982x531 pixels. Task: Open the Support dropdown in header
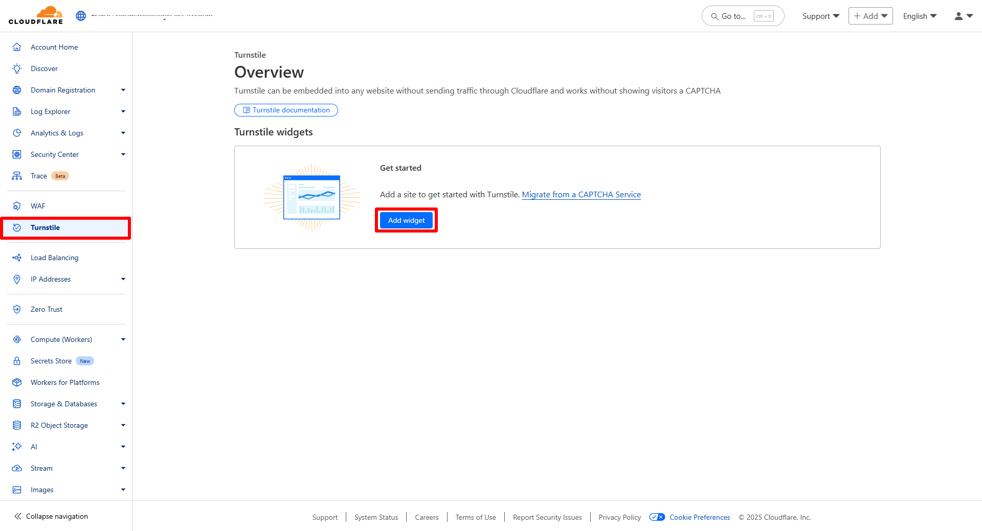pos(821,16)
